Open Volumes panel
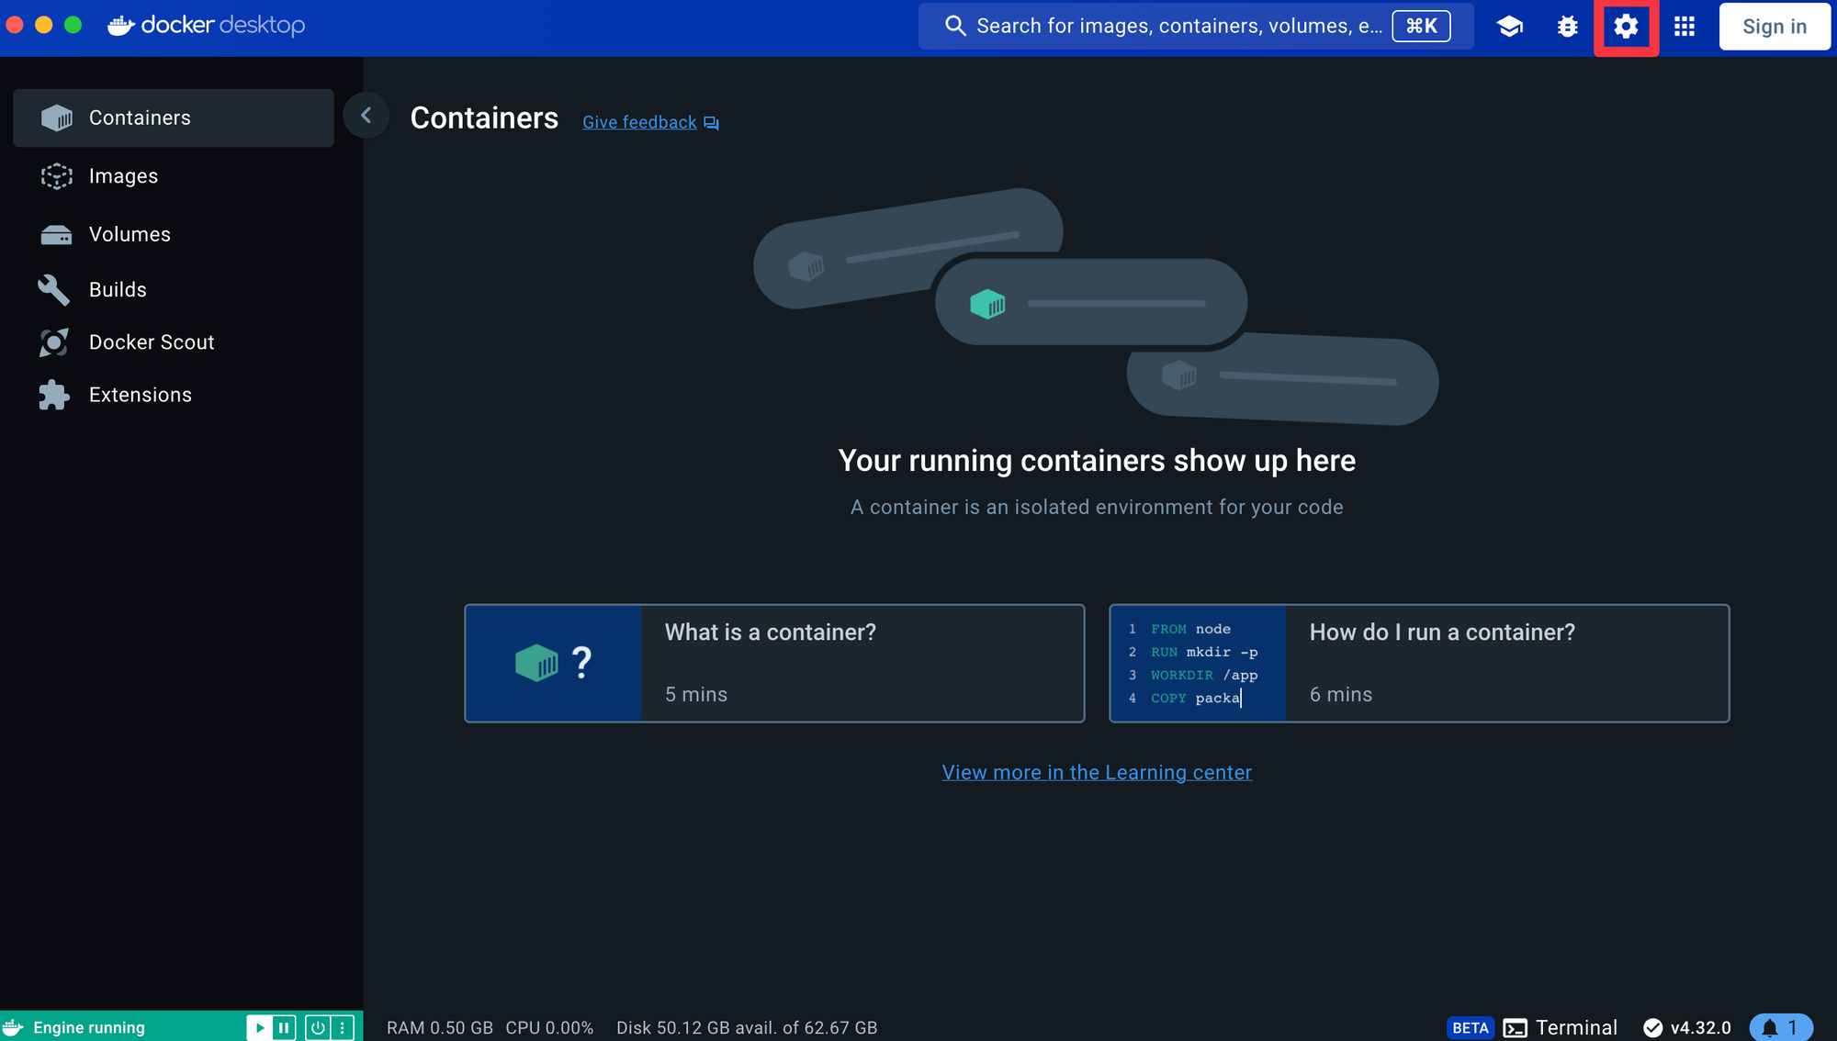 pos(130,233)
